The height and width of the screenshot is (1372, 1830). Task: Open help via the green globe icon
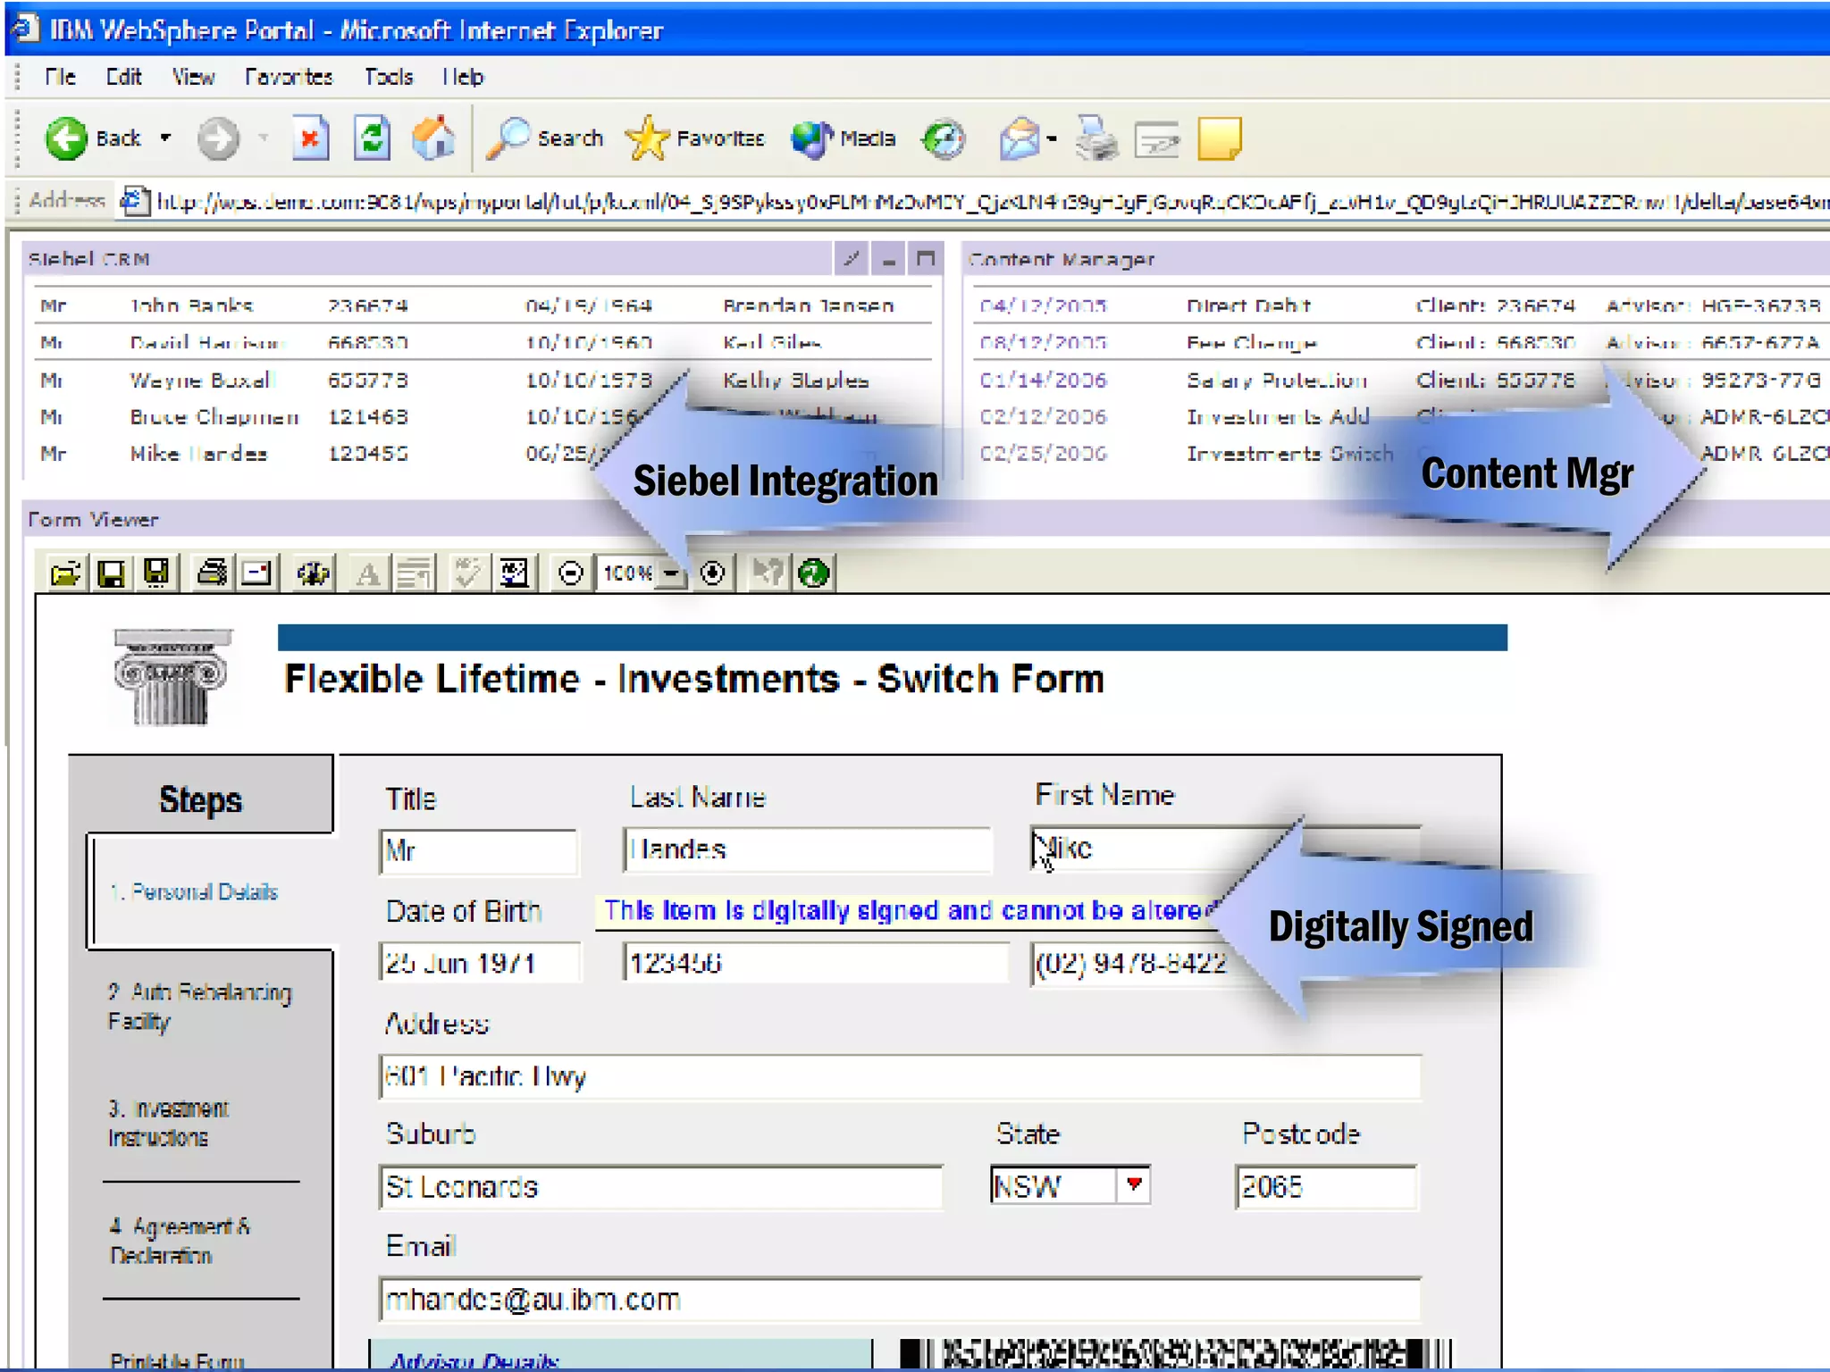click(x=813, y=573)
